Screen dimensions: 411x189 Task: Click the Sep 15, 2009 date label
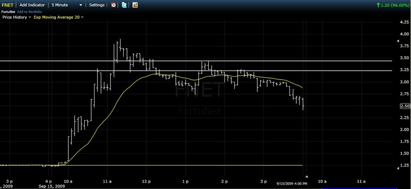pos(52,187)
